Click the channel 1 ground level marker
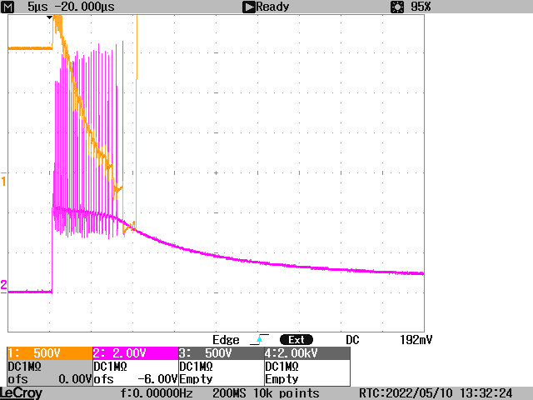 tap(3, 179)
